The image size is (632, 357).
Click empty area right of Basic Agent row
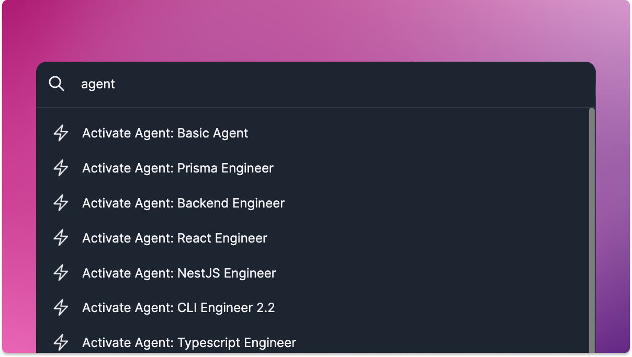click(x=419, y=133)
